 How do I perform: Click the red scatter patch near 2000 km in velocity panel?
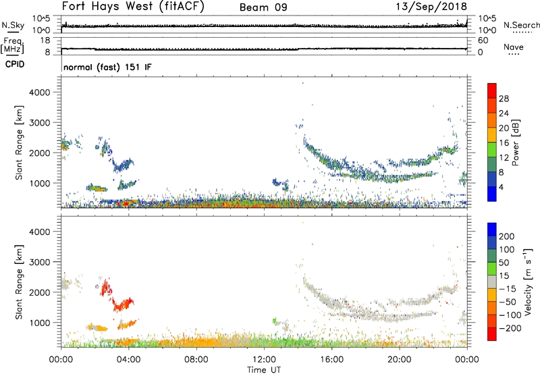106,288
